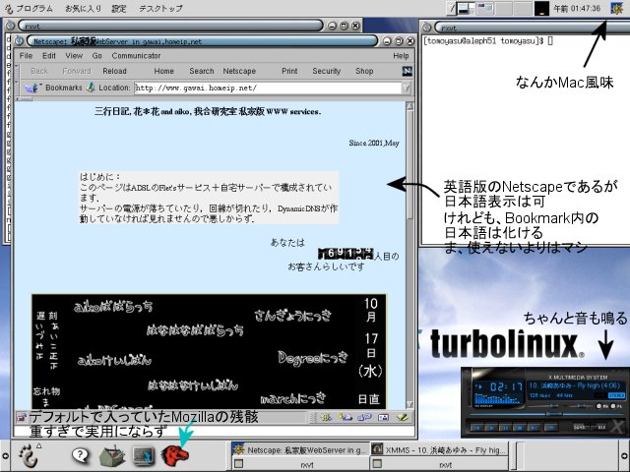This screenshot has width=630, height=472.
Task: Launch the toolbox configuration icon in panel
Action: (112, 456)
